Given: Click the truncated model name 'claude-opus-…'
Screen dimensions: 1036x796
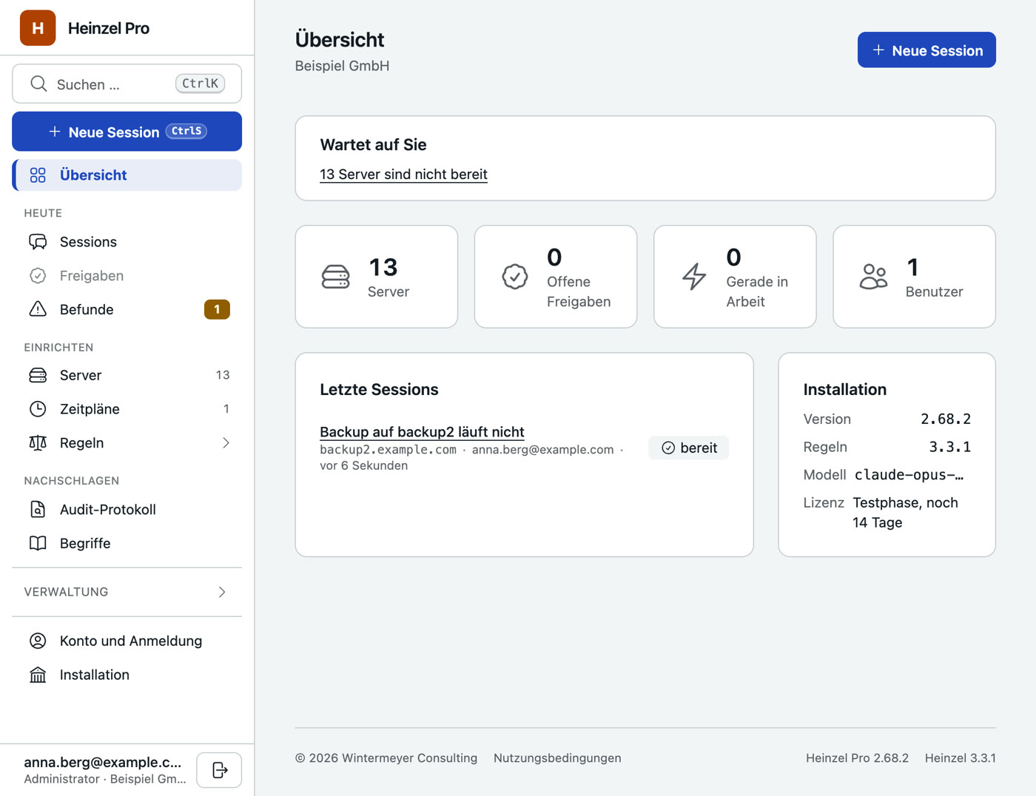Looking at the screenshot, I should click(909, 475).
